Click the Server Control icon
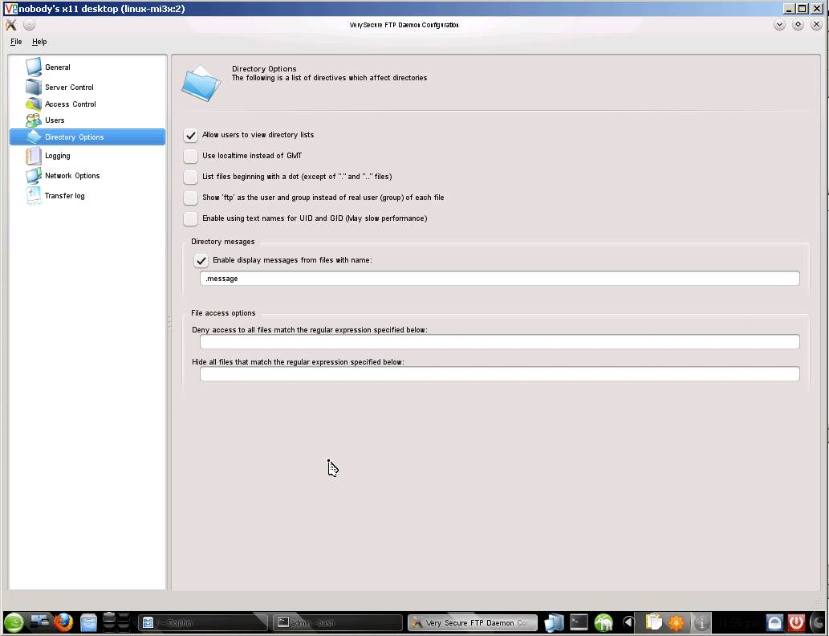This screenshot has width=829, height=636. pyautogui.click(x=34, y=87)
